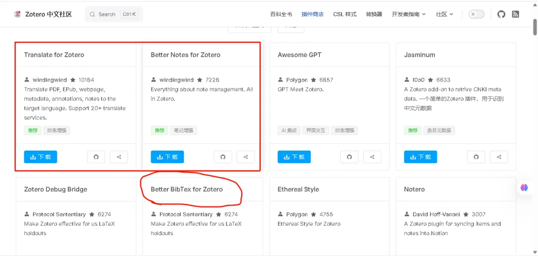Click star count 7228
The height and width of the screenshot is (256, 538).
tap(212, 80)
